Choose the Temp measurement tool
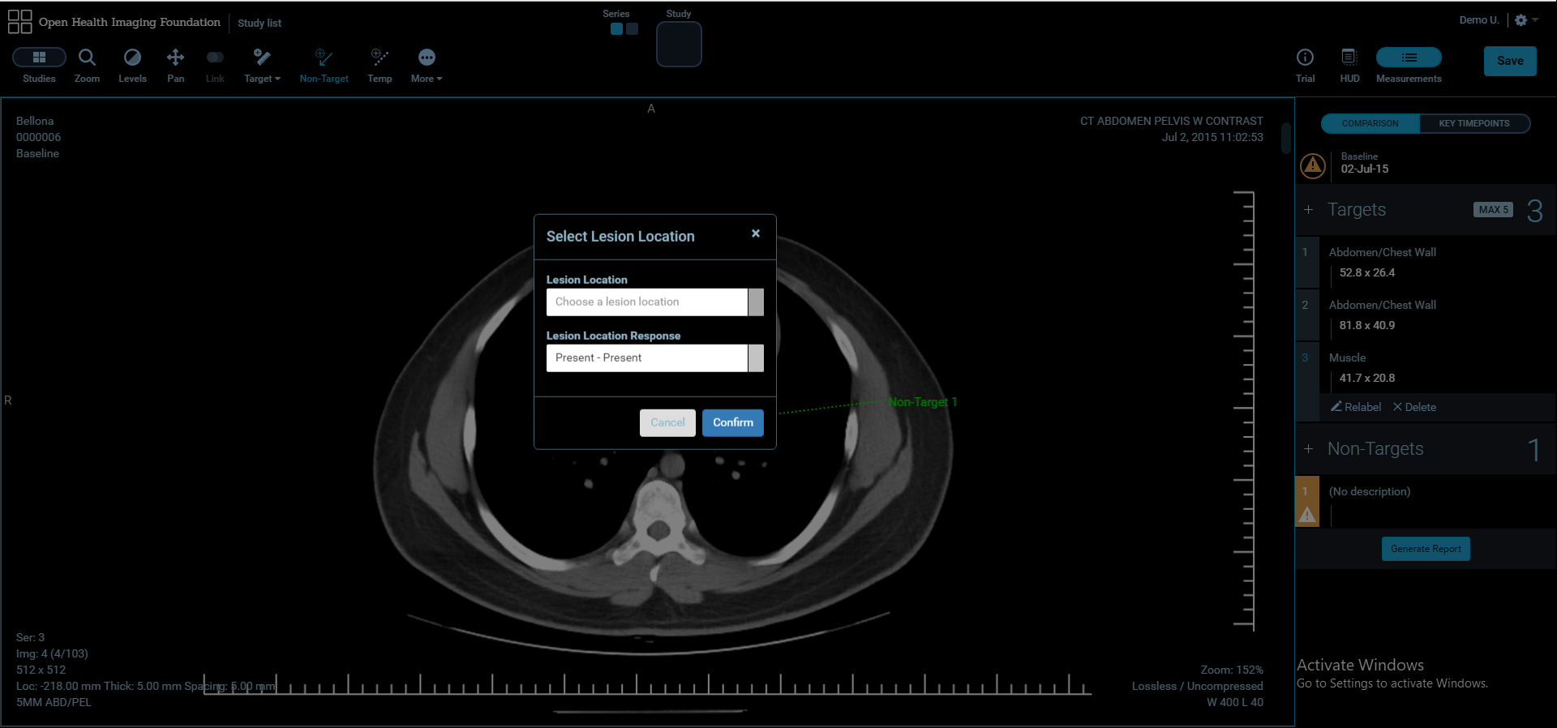Viewport: 1557px width, 728px height. point(380,58)
